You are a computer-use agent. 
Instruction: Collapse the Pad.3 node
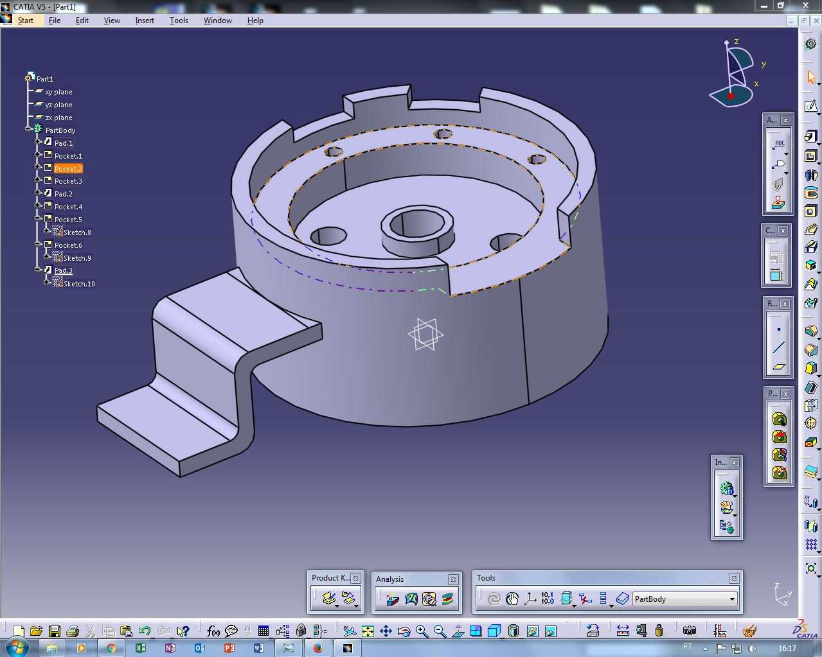[38, 270]
